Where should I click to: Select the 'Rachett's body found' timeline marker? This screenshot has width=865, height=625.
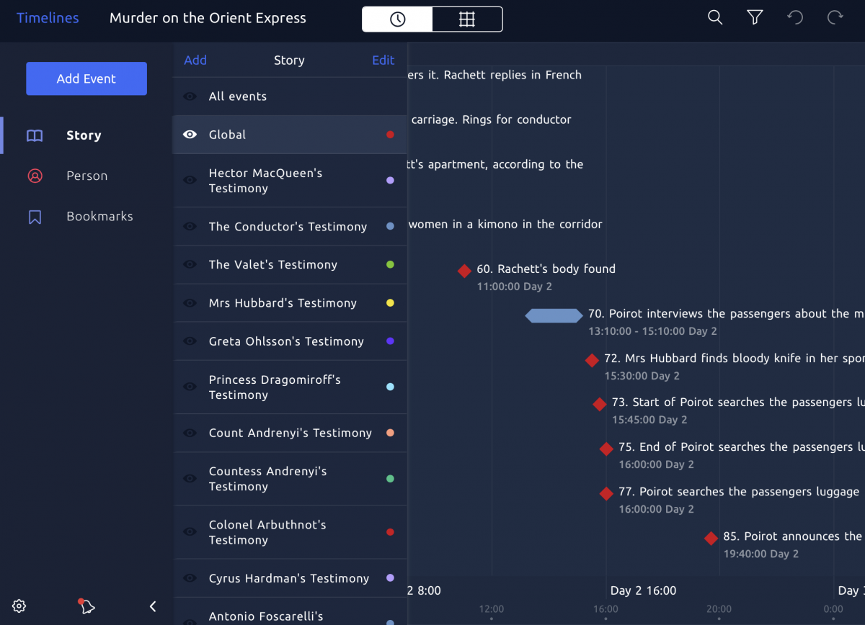[x=464, y=271]
